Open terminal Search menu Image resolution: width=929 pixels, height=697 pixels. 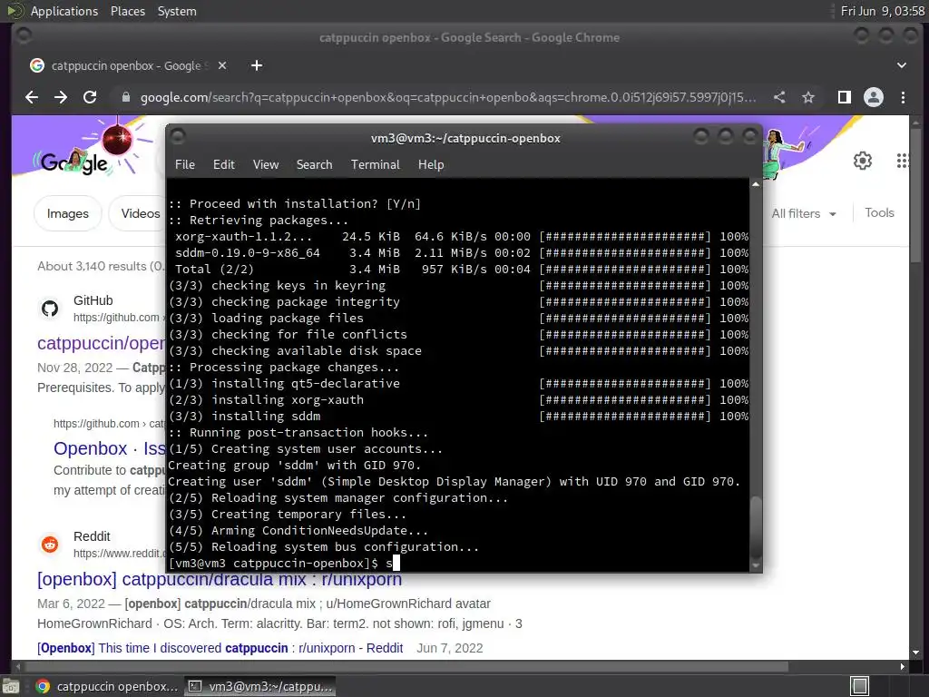tap(314, 164)
